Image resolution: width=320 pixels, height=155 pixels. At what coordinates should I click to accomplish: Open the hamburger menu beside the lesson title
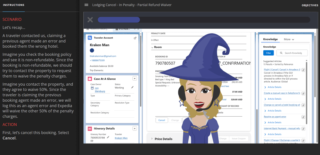[x=86, y=5]
